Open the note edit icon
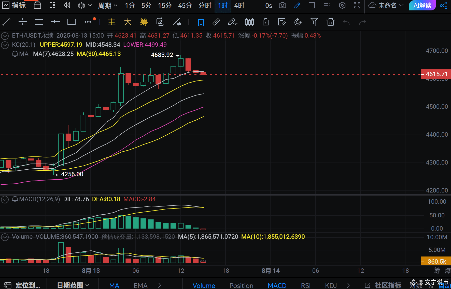This screenshot has height=289, width=451. tap(282, 22)
